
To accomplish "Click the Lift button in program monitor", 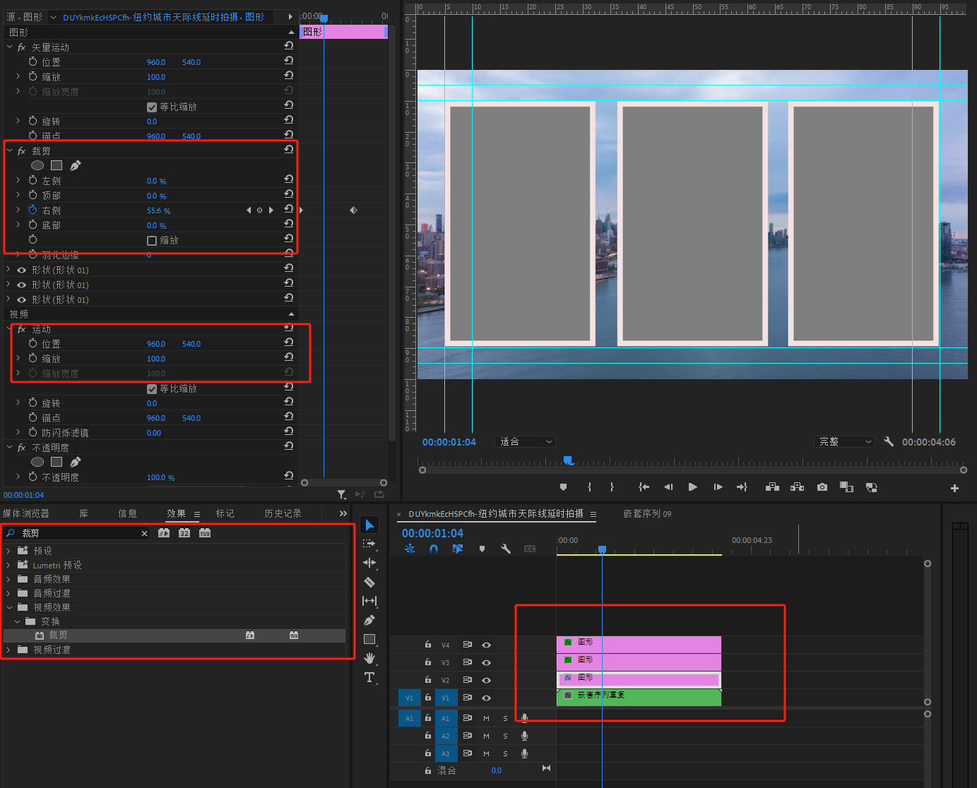I will point(773,487).
